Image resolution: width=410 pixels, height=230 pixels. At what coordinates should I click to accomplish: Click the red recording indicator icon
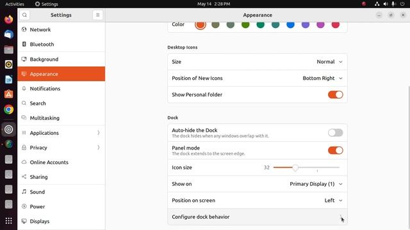(x=364, y=4)
